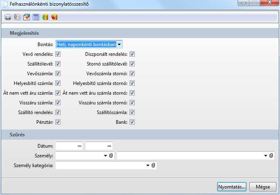Click the paperclip beside Személy kategória
Viewport: 280px width, 195px height.
tap(153, 165)
